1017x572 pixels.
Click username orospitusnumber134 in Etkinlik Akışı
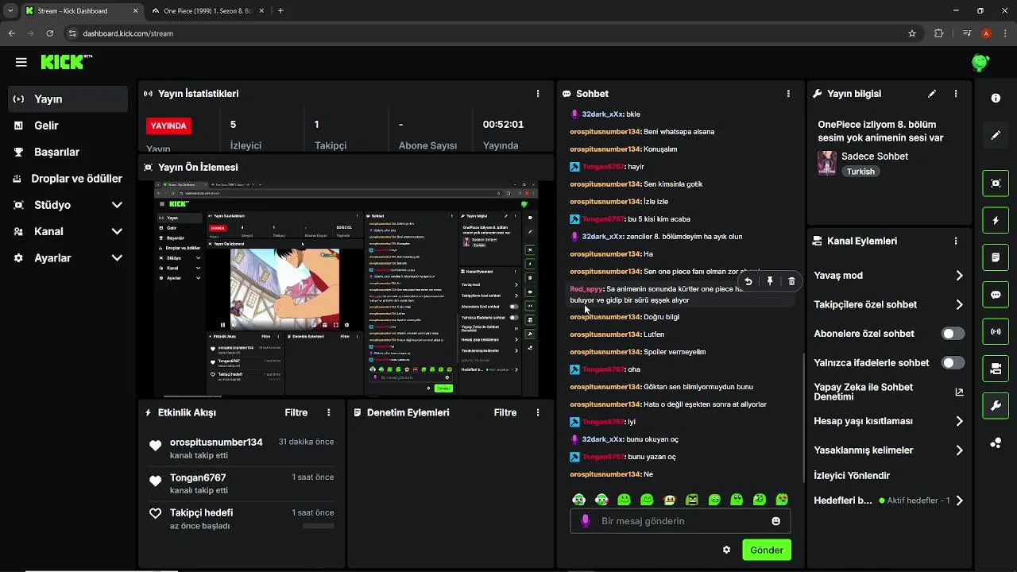[x=216, y=442]
